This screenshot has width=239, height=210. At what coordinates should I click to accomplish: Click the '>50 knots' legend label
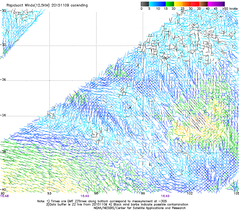[x=230, y=9]
